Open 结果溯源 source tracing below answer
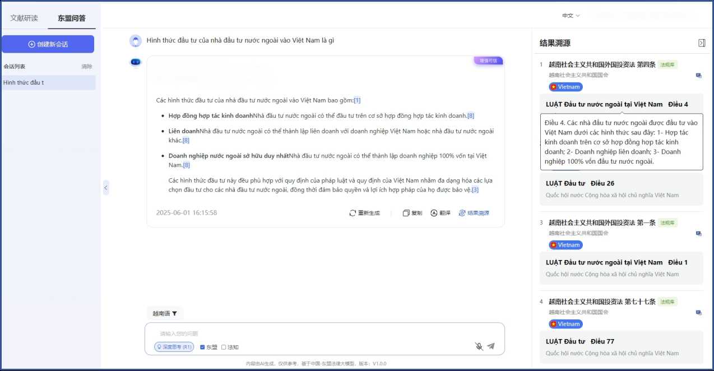This screenshot has width=714, height=371. (474, 213)
